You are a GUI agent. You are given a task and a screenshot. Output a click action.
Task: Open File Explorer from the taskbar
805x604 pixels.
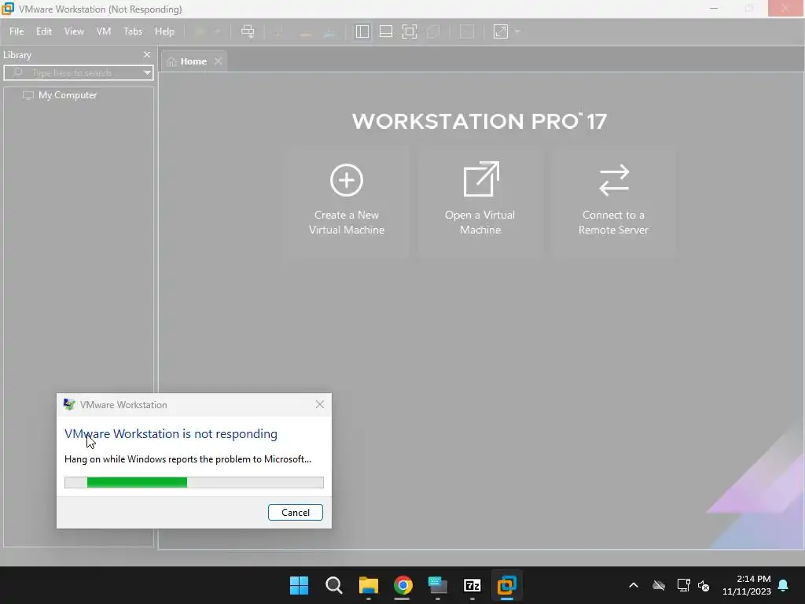pyautogui.click(x=369, y=585)
